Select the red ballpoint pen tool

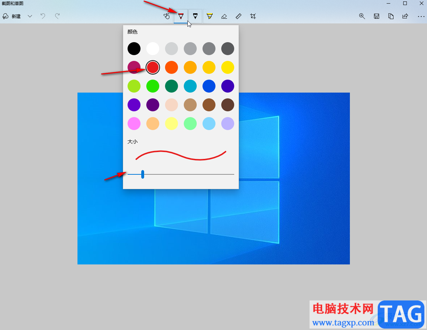(x=181, y=16)
